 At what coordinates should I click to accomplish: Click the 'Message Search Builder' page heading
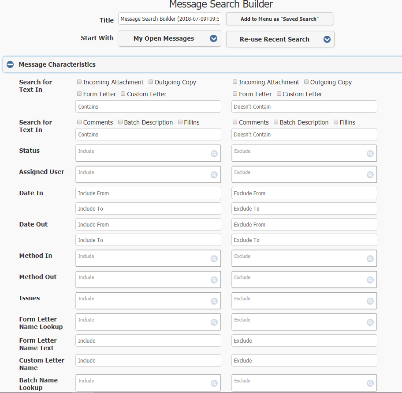tap(221, 4)
